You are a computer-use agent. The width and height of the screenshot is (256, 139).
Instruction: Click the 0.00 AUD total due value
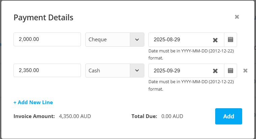[172, 116]
